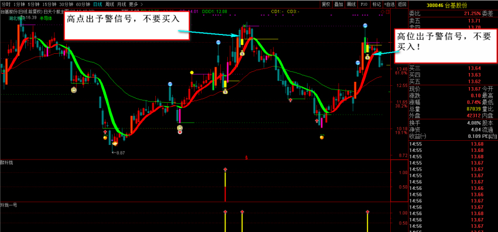This screenshot has width=498, height=232.
Task: Open F10 company information
Action: pyautogui.click(x=364, y=4)
